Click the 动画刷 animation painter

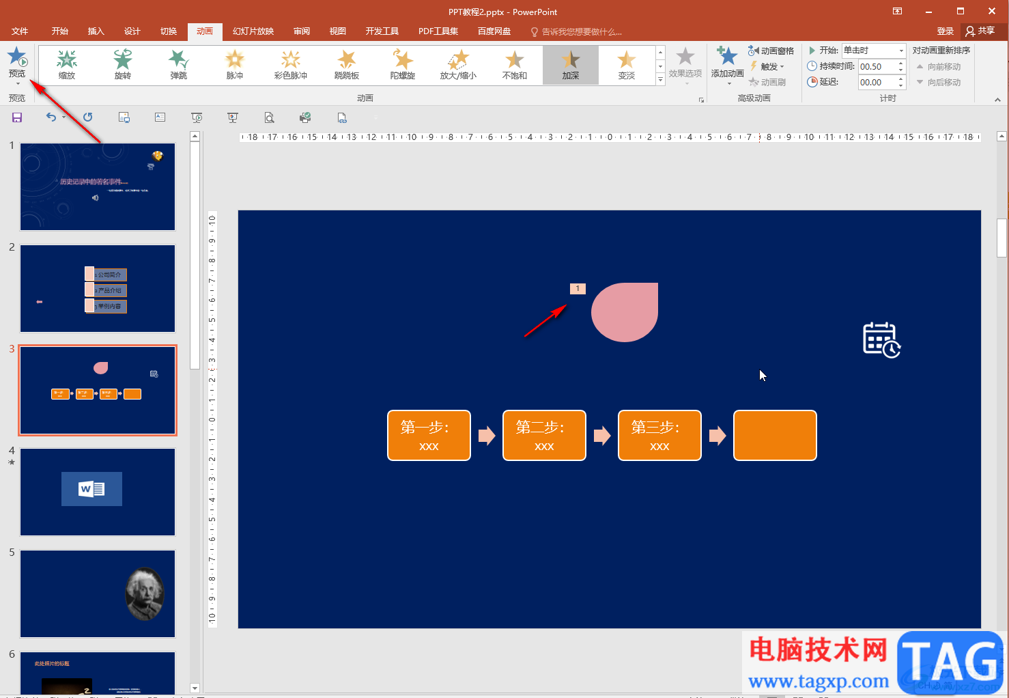(768, 82)
